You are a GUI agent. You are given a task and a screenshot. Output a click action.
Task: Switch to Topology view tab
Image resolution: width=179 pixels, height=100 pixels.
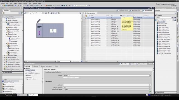click(122, 11)
